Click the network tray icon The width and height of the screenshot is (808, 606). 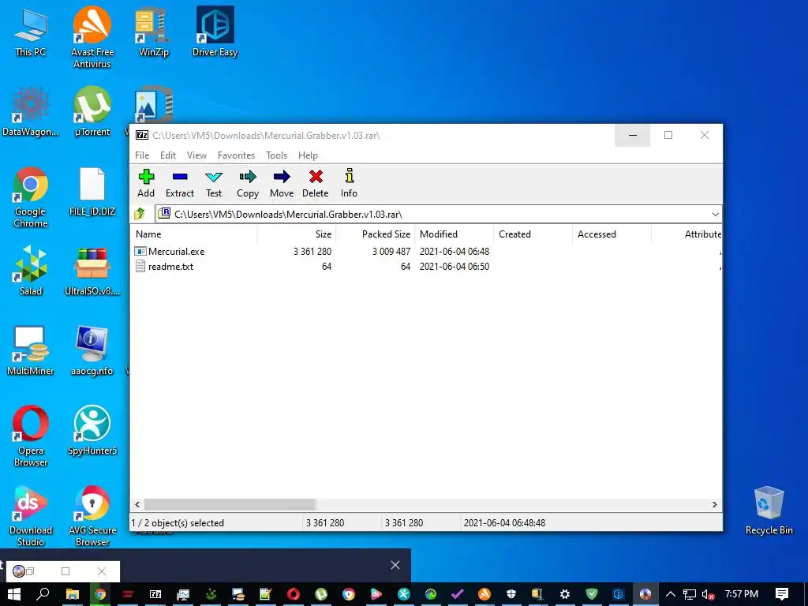coord(690,594)
